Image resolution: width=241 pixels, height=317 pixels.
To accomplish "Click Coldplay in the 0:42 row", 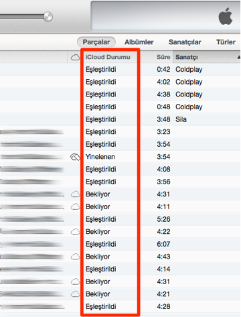I will [189, 70].
